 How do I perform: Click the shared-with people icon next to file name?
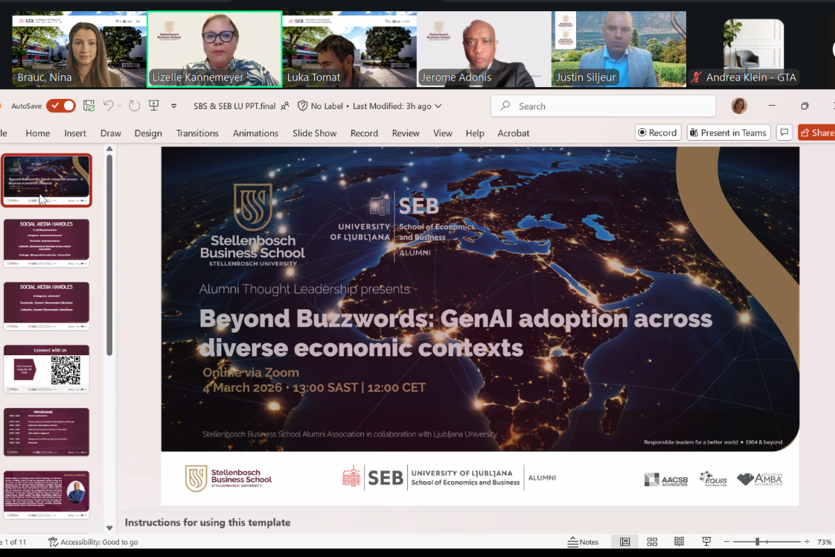point(285,106)
